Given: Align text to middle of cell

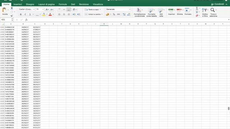Looking at the screenshot, I should (x=64, y=10).
